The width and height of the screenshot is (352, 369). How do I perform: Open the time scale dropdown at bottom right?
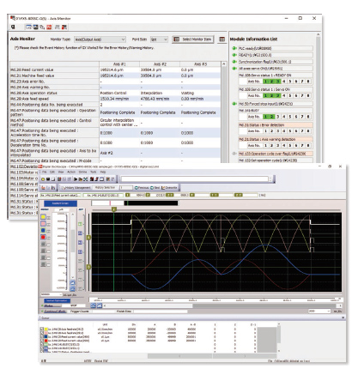coord(319,311)
